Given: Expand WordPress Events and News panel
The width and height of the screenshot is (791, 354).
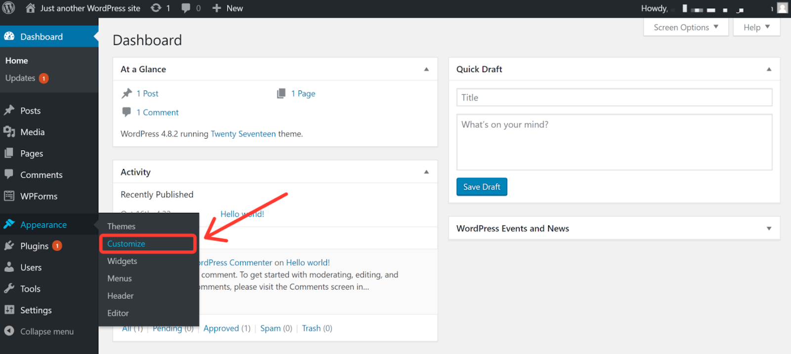Looking at the screenshot, I should (x=769, y=229).
